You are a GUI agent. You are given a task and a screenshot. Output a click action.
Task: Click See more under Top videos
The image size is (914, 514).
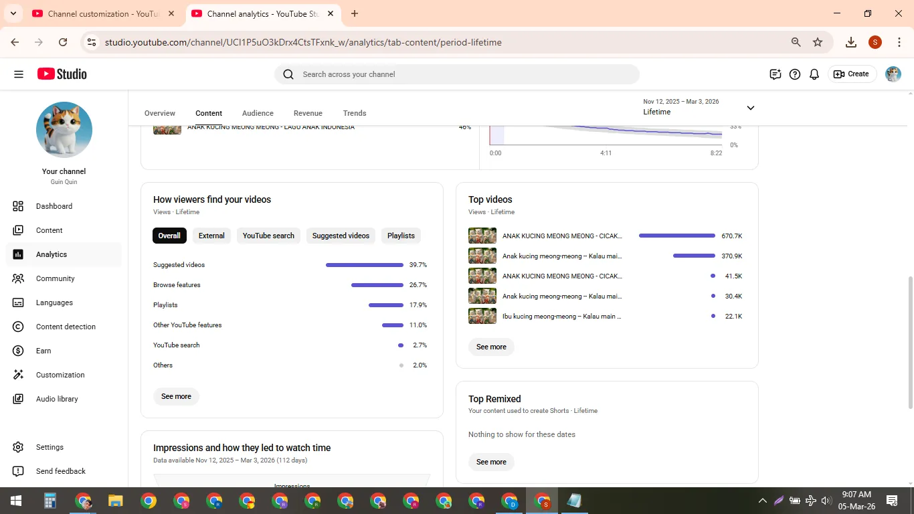tap(491, 347)
